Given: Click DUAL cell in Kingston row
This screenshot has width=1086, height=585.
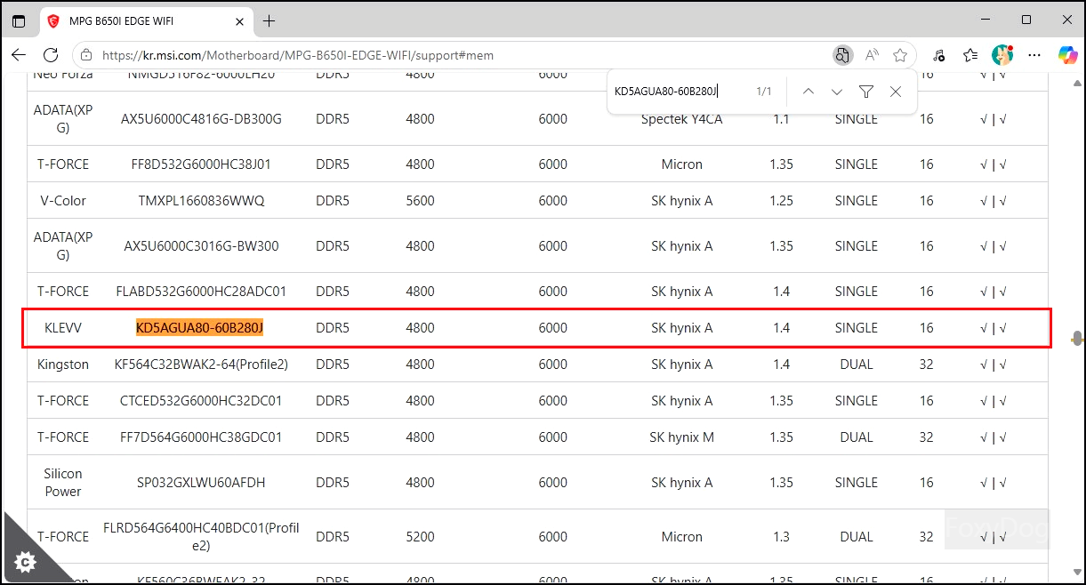Looking at the screenshot, I should [857, 365].
